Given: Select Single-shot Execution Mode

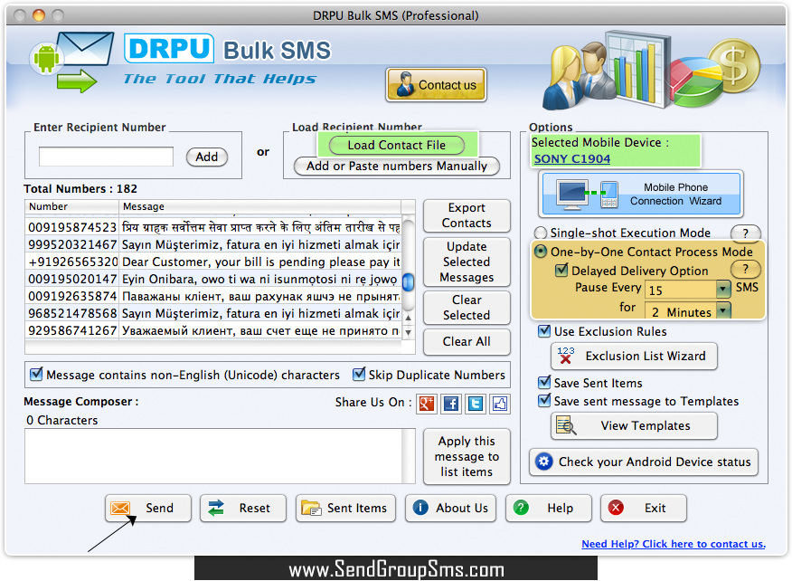Looking at the screenshot, I should coord(541,233).
